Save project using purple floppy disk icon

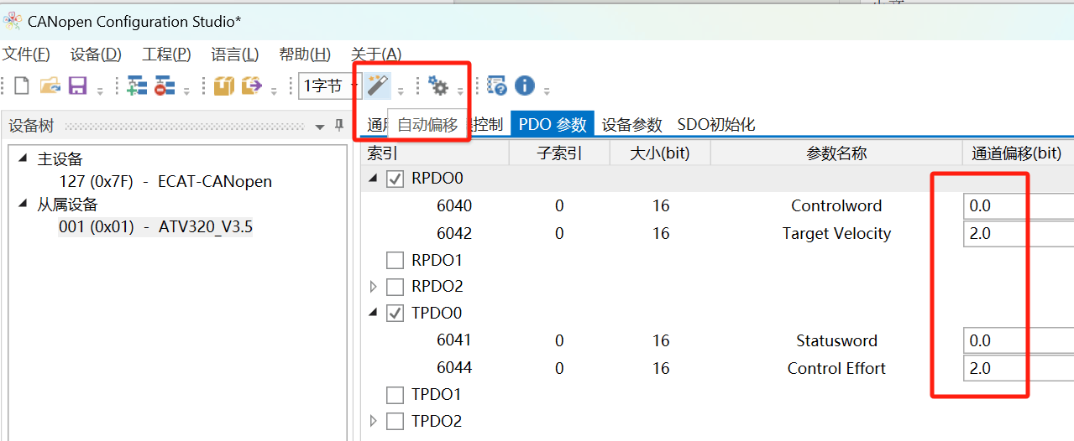(x=78, y=86)
